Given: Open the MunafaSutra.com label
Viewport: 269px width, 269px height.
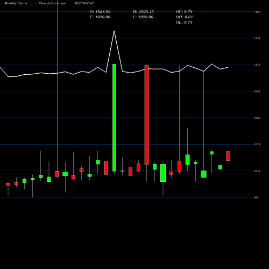Looking at the screenshot, I should [52, 3].
